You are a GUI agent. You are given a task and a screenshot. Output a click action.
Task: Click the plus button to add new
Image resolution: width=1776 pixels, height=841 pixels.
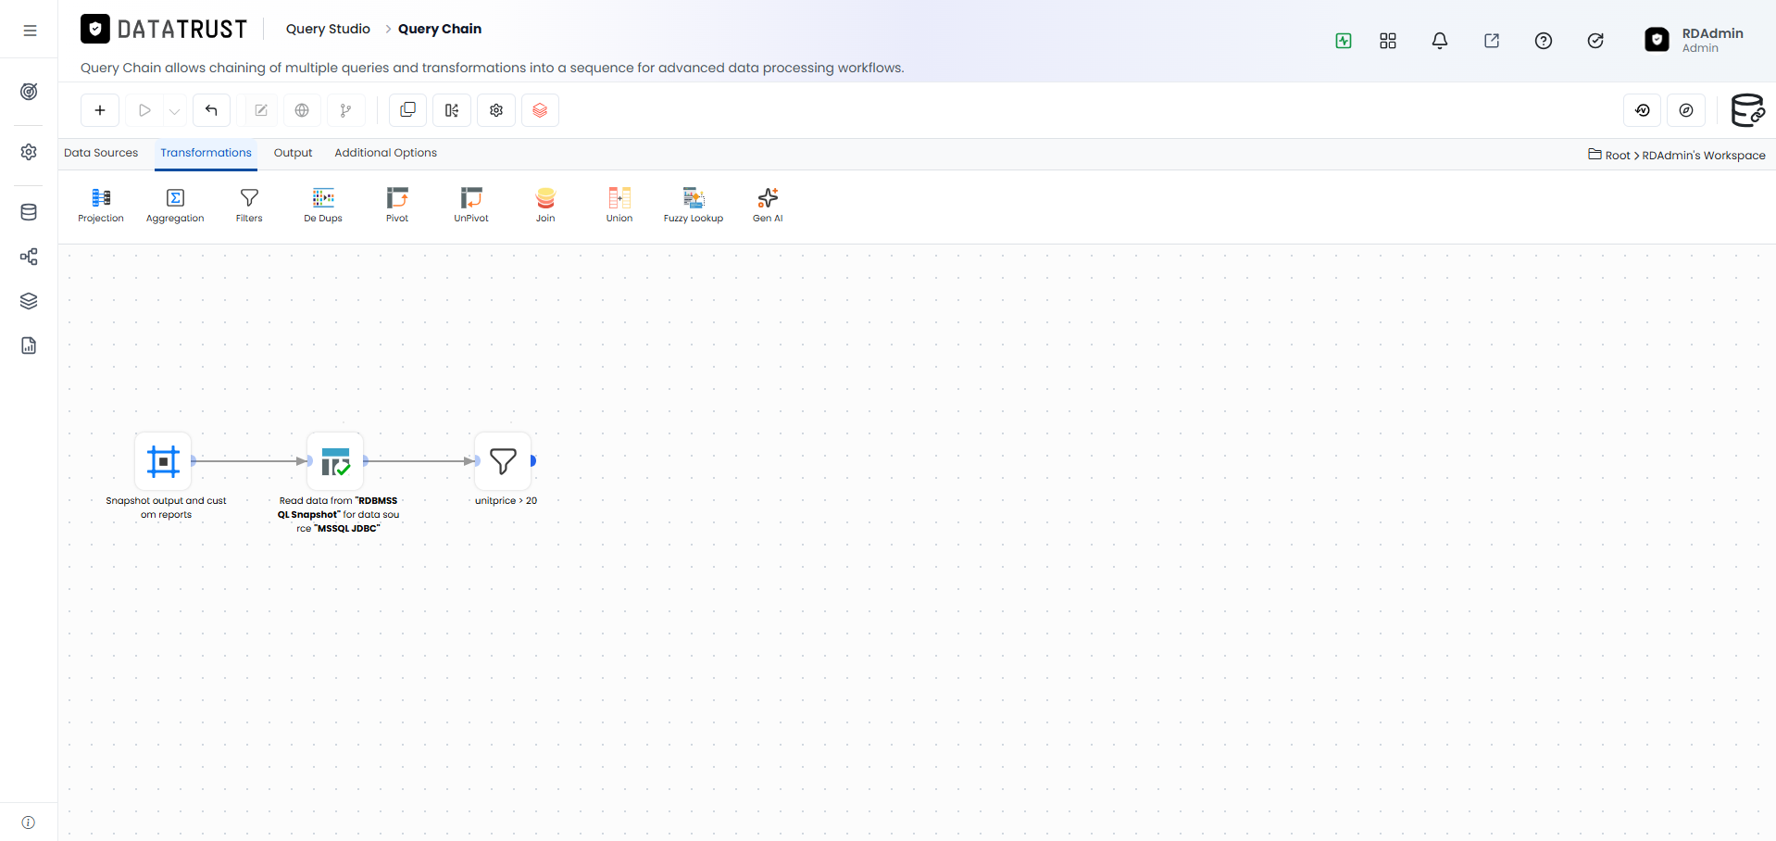pyautogui.click(x=100, y=110)
